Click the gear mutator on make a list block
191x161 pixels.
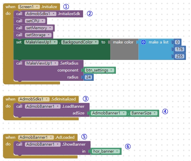click(x=143, y=42)
